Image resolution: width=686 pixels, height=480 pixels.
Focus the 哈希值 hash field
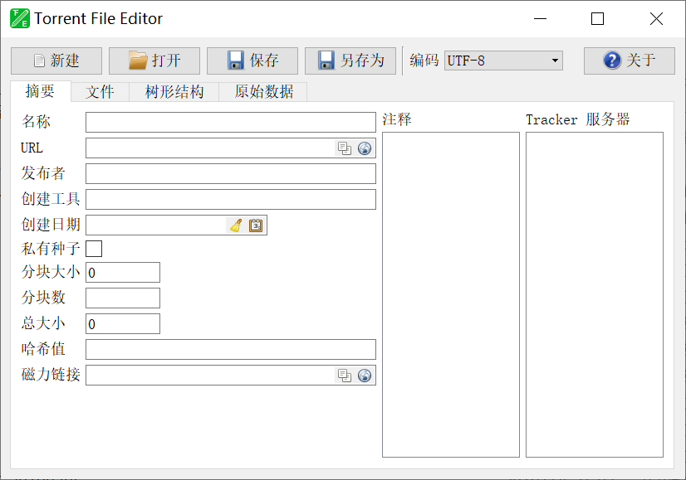pos(231,349)
